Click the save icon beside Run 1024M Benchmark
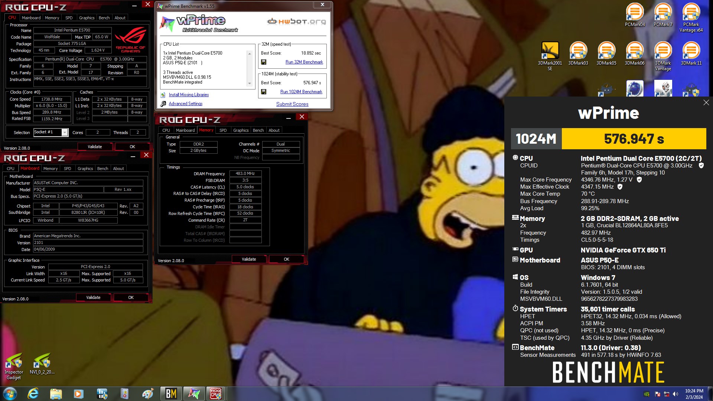This screenshot has height=401, width=713. pyautogui.click(x=264, y=92)
